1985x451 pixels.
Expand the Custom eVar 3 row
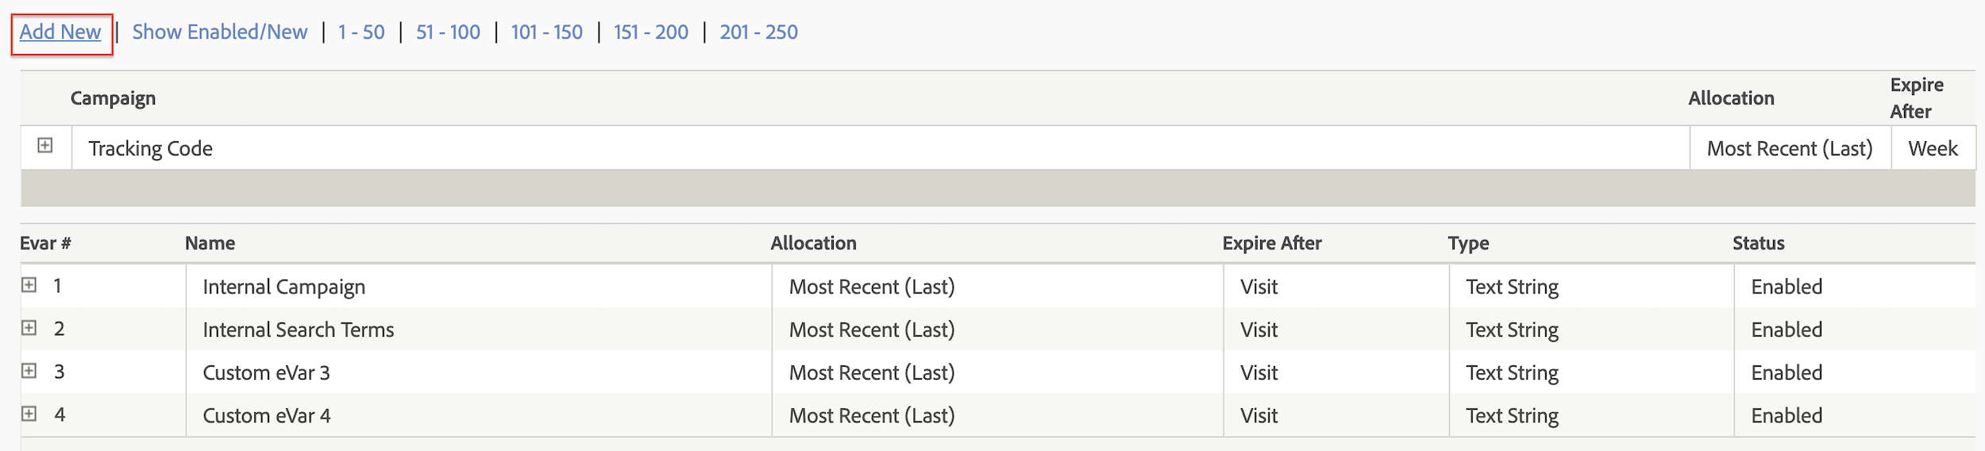(x=29, y=370)
